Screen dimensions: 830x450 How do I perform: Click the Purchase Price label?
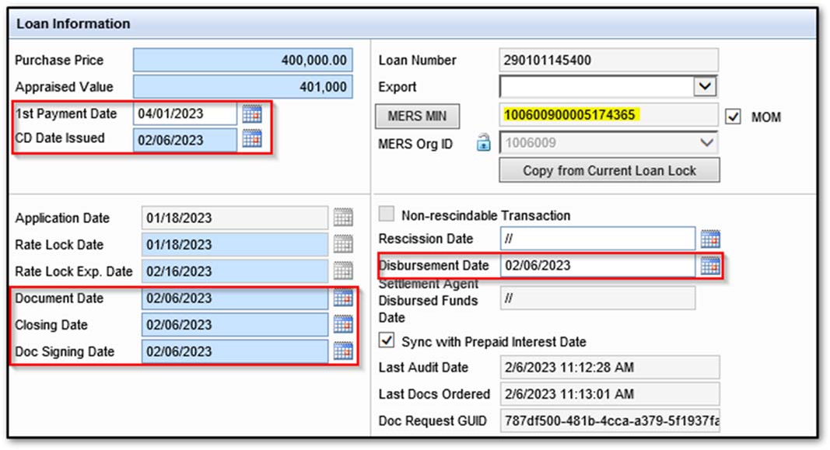[59, 61]
